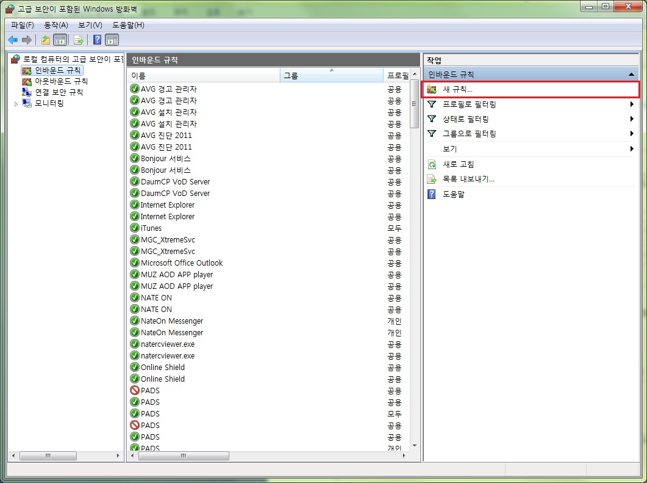The image size is (647, 483).
Task: Toggle the show/hide console tree toolbar icon
Action: point(60,40)
